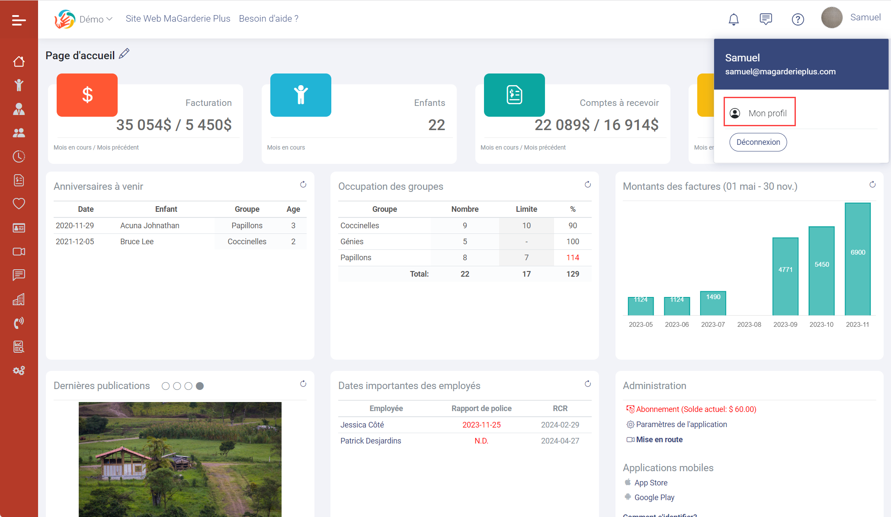Refresh the Occupation des groupes widget
This screenshot has width=891, height=517.
point(588,184)
